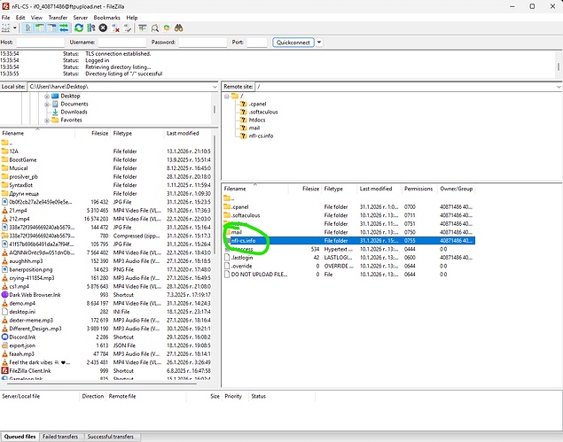The width and height of the screenshot is (563, 442).
Task: Expand the Documents folder in local tree
Action: pos(45,104)
